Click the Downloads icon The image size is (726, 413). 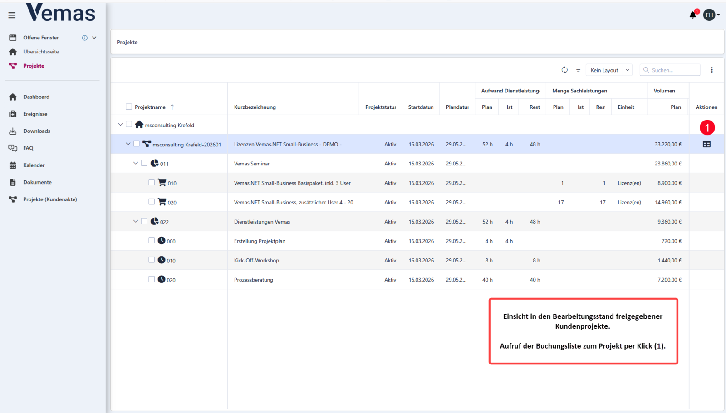coord(13,131)
